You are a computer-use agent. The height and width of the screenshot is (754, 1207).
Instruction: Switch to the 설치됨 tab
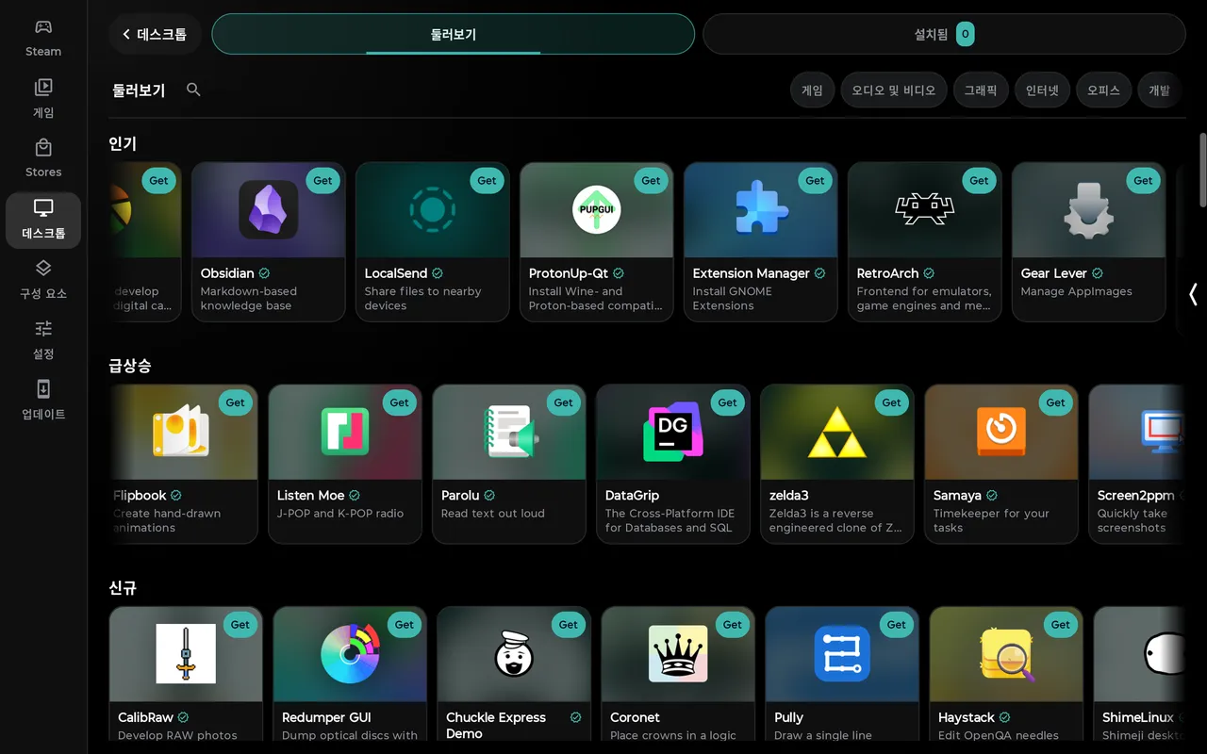click(944, 34)
